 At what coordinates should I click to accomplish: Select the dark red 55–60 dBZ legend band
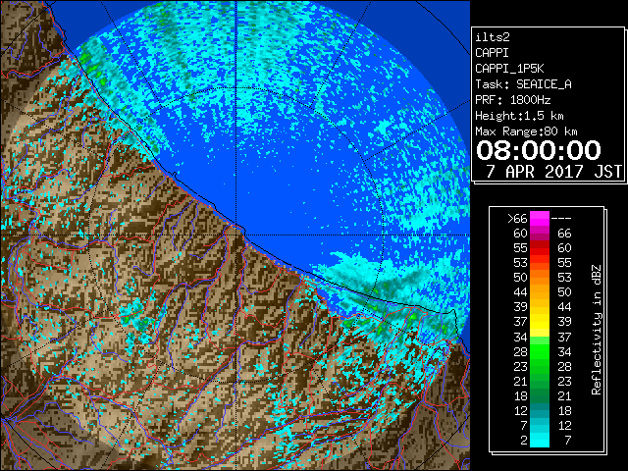[540, 247]
